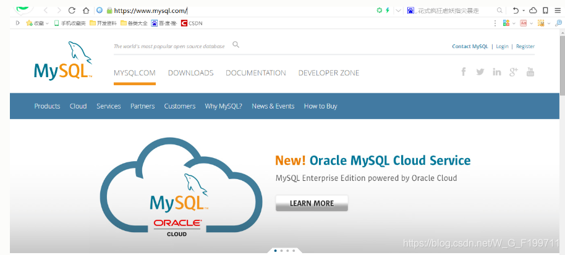Click the colorful apps grid extension icon
Viewport: 565px width, 255px height.
[506, 23]
